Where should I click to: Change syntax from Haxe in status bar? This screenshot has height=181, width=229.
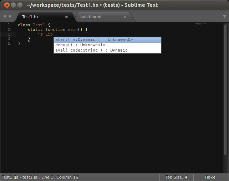(x=210, y=177)
